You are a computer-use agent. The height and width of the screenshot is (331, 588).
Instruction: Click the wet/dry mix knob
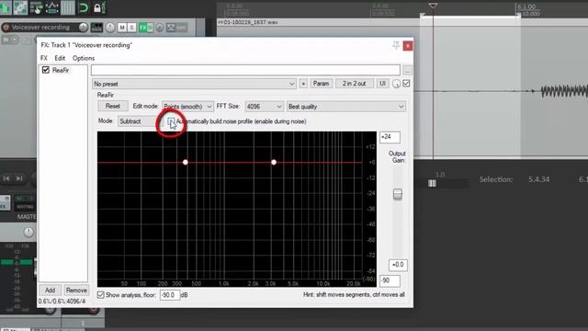point(396,84)
